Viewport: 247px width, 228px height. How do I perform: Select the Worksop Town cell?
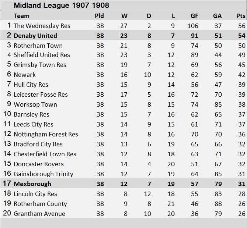(x=35, y=104)
